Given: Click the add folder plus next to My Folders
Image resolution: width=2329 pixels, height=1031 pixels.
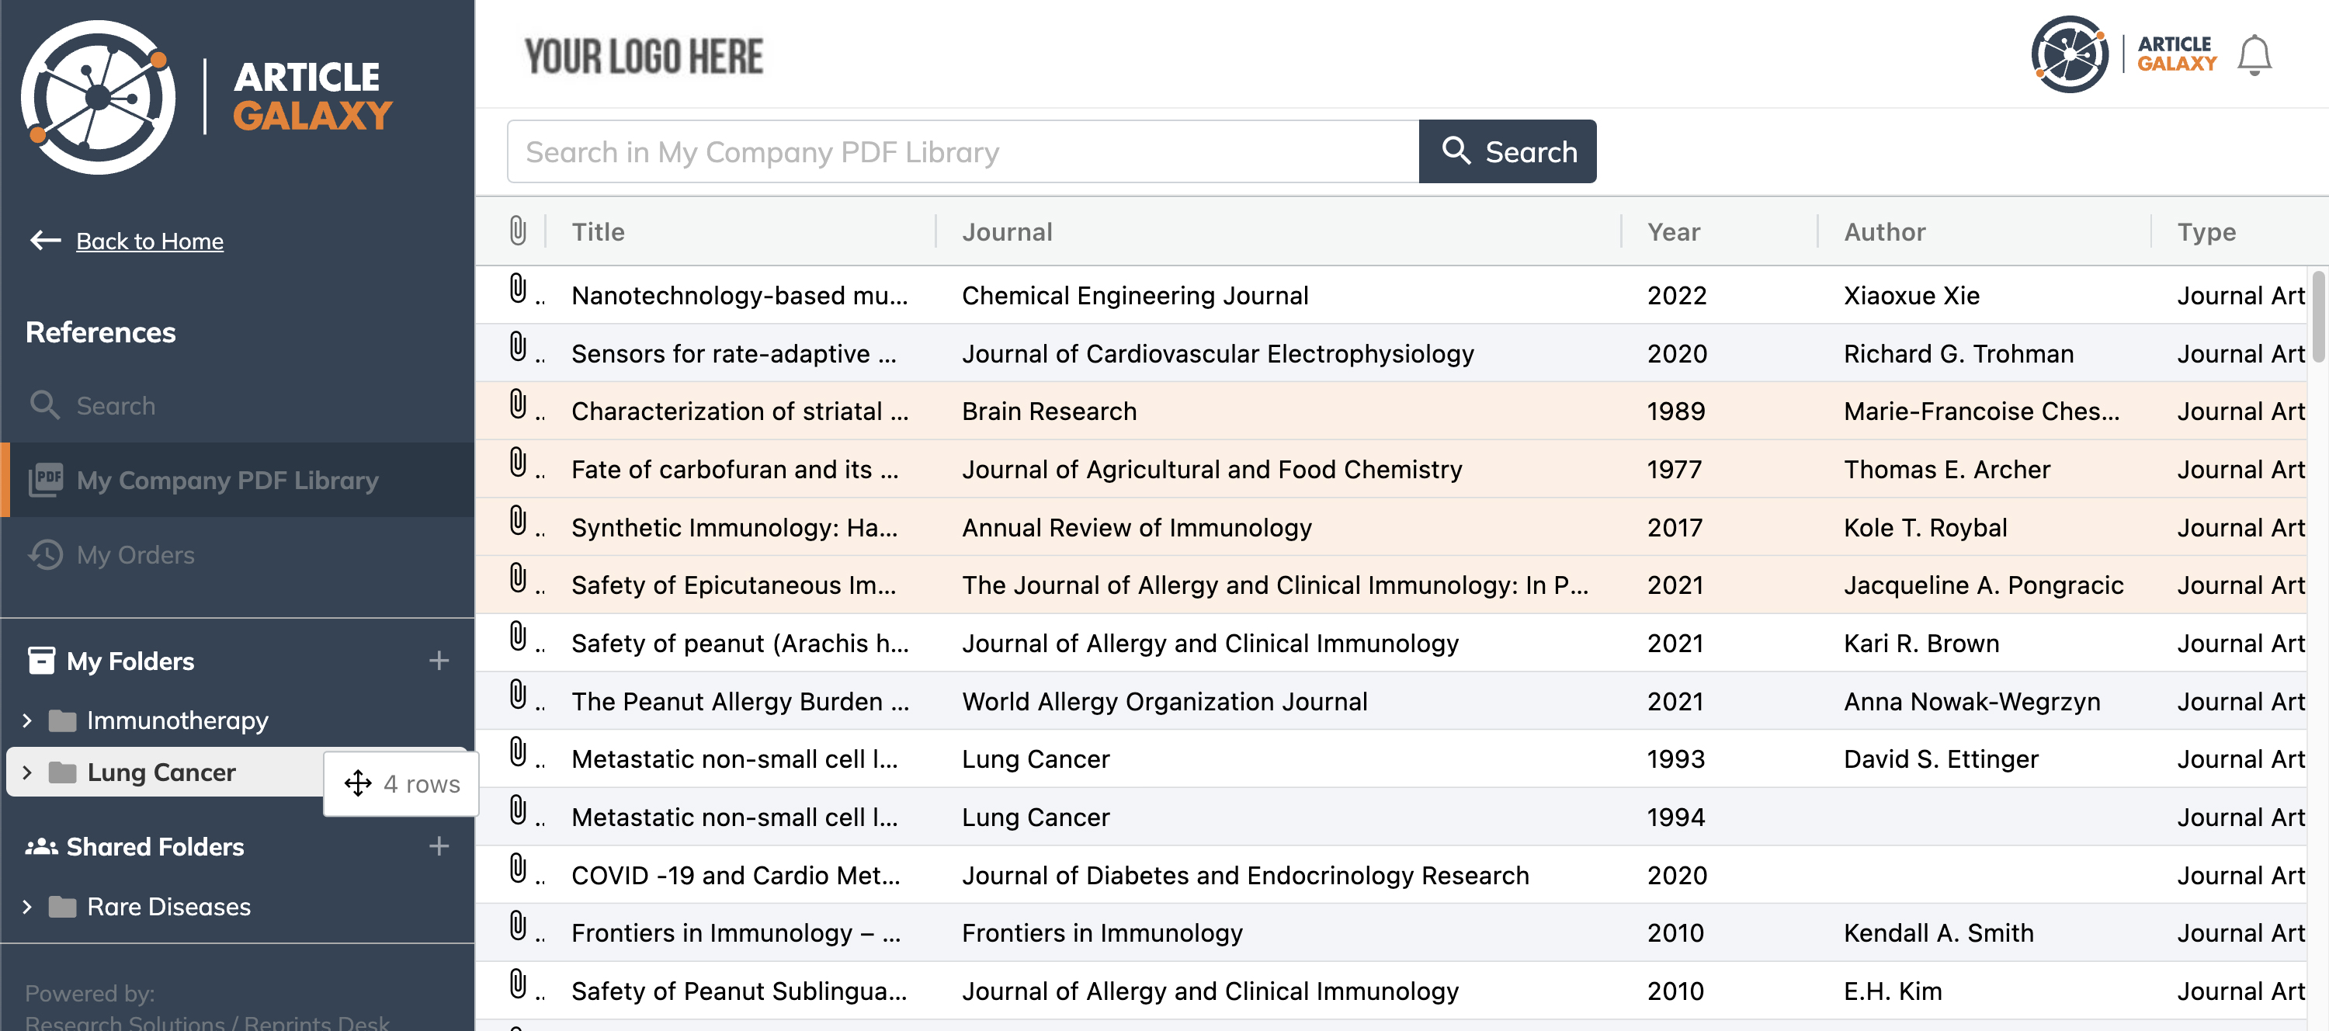Looking at the screenshot, I should [439, 661].
